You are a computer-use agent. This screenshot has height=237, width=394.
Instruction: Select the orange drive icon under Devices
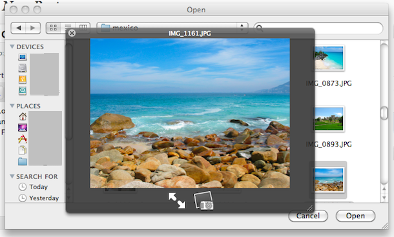pyautogui.click(x=23, y=79)
